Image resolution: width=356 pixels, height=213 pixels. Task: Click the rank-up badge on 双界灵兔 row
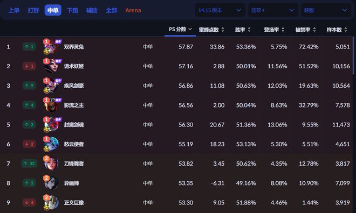(x=29, y=47)
